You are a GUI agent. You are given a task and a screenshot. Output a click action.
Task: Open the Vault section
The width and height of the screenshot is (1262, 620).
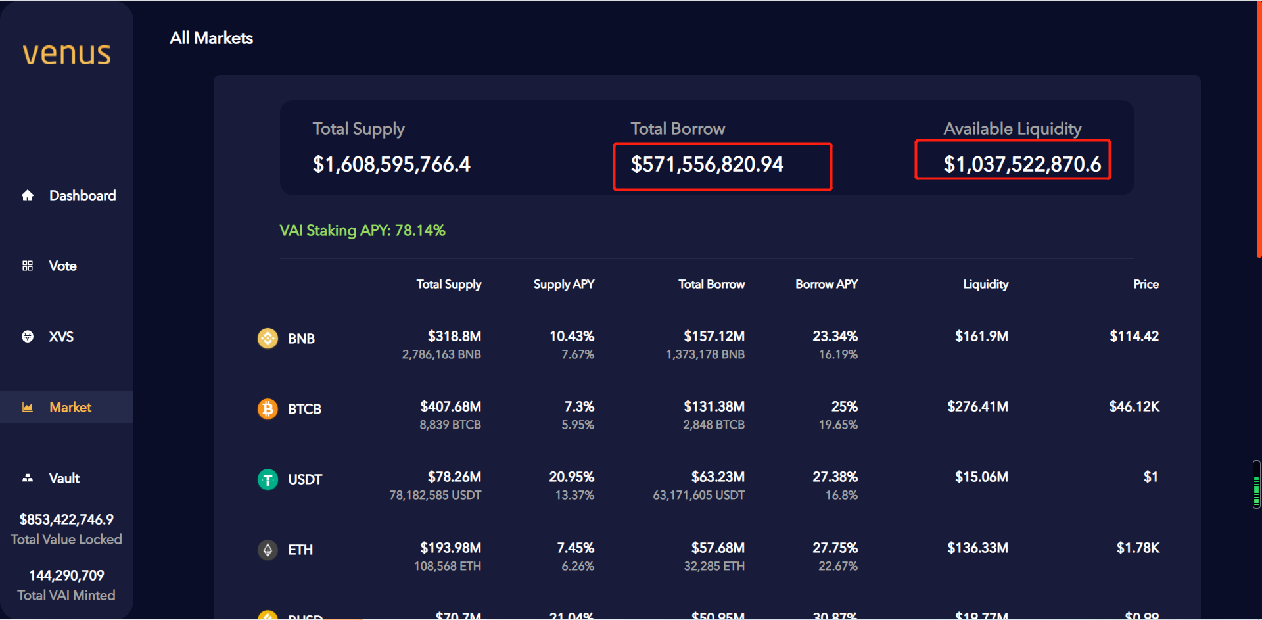click(x=64, y=478)
